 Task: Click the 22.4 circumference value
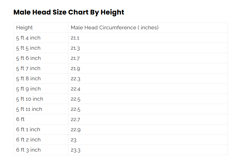point(75,89)
